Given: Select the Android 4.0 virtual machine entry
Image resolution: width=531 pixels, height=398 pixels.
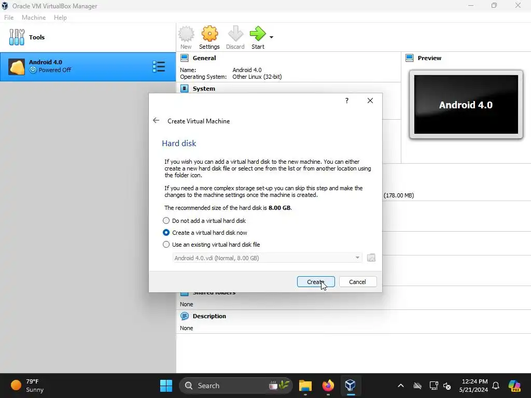Looking at the screenshot, I should pos(88,67).
